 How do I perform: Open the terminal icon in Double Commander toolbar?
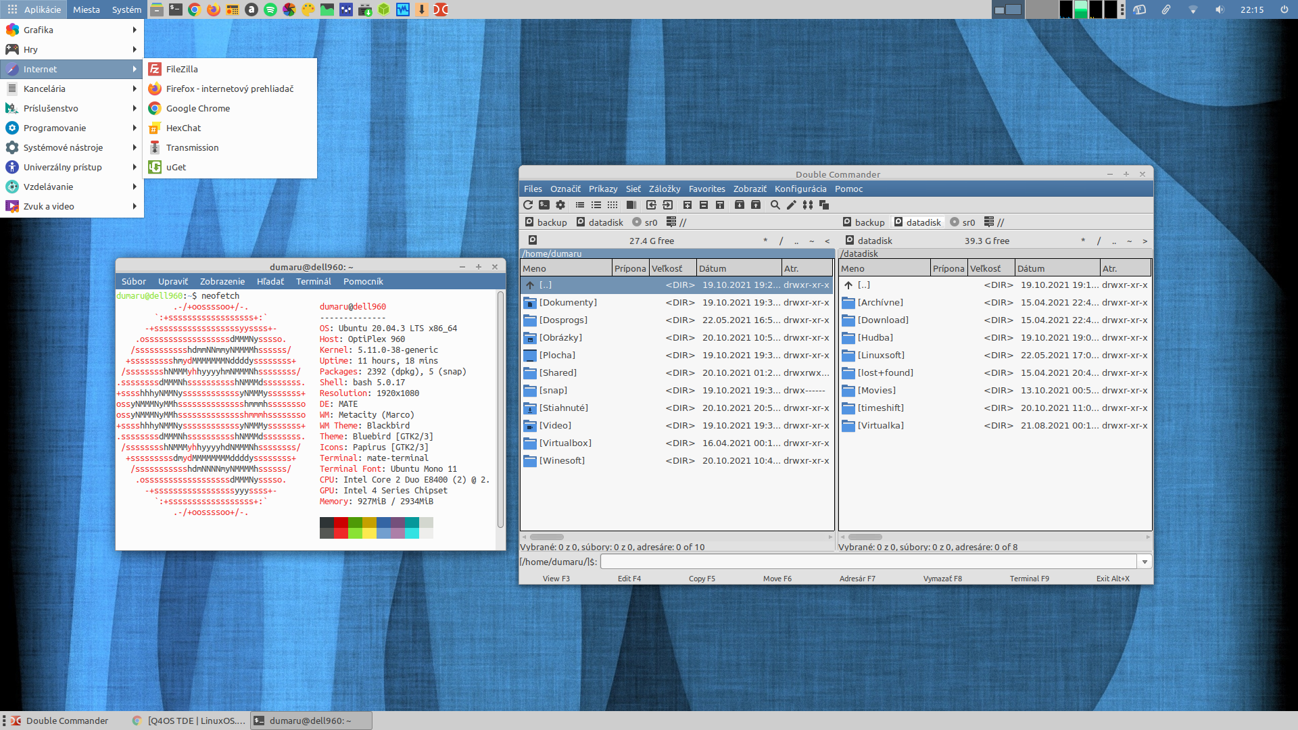(544, 205)
